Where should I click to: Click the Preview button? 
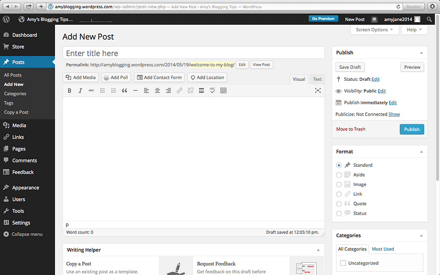point(412,67)
